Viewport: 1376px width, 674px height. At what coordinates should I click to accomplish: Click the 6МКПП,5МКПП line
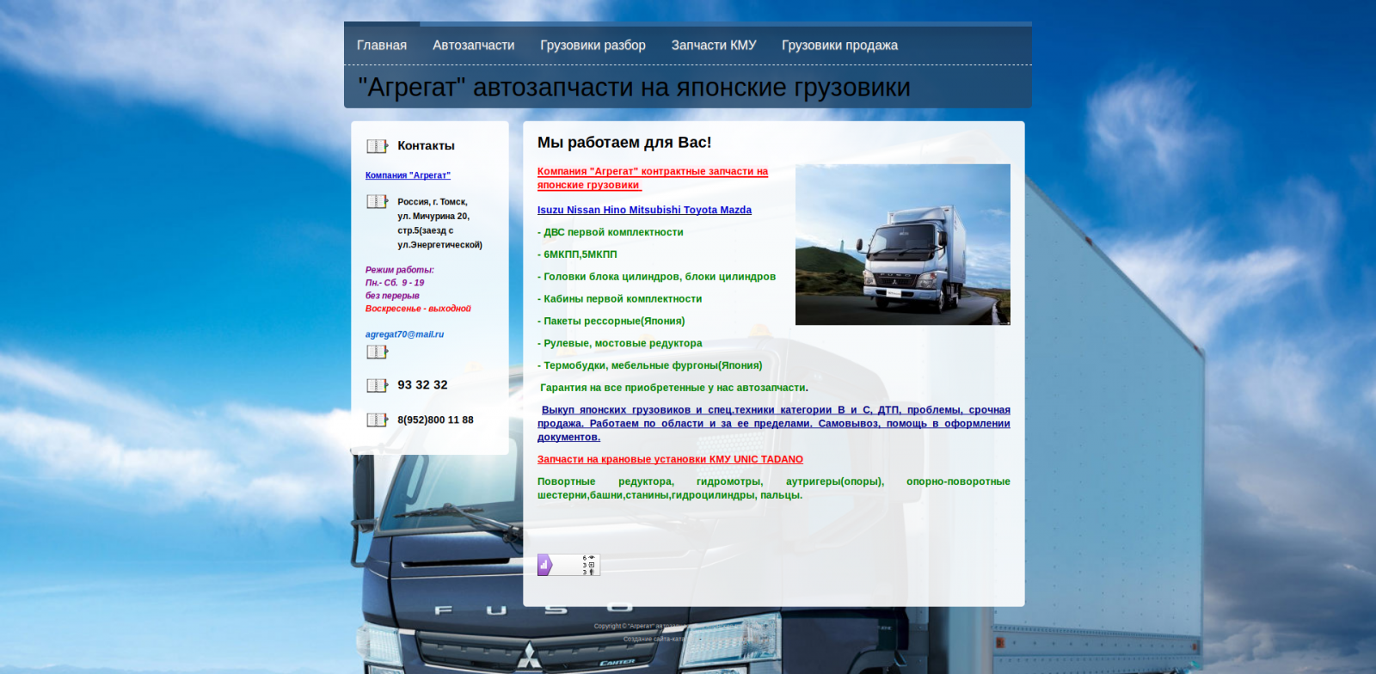pos(577,254)
